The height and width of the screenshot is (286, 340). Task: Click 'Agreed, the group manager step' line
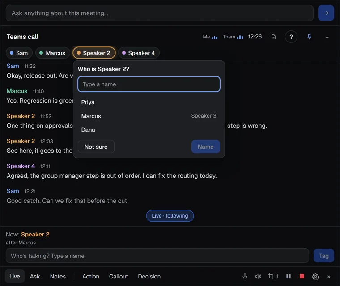pyautogui.click(x=112, y=176)
